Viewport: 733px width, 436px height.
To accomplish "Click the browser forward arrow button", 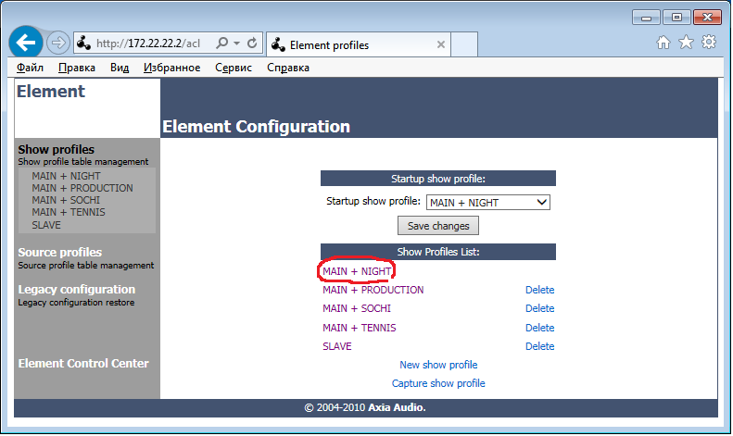I will coord(58,43).
